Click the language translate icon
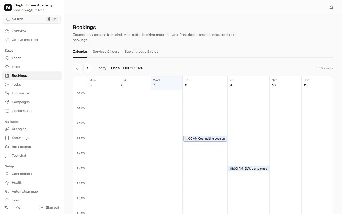Image resolution: width=342 pixels, height=214 pixels. pos(7,208)
